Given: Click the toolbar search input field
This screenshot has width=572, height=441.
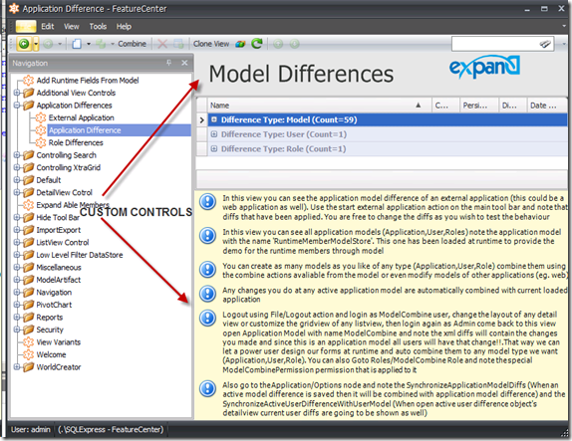Looking at the screenshot, I should [x=495, y=44].
